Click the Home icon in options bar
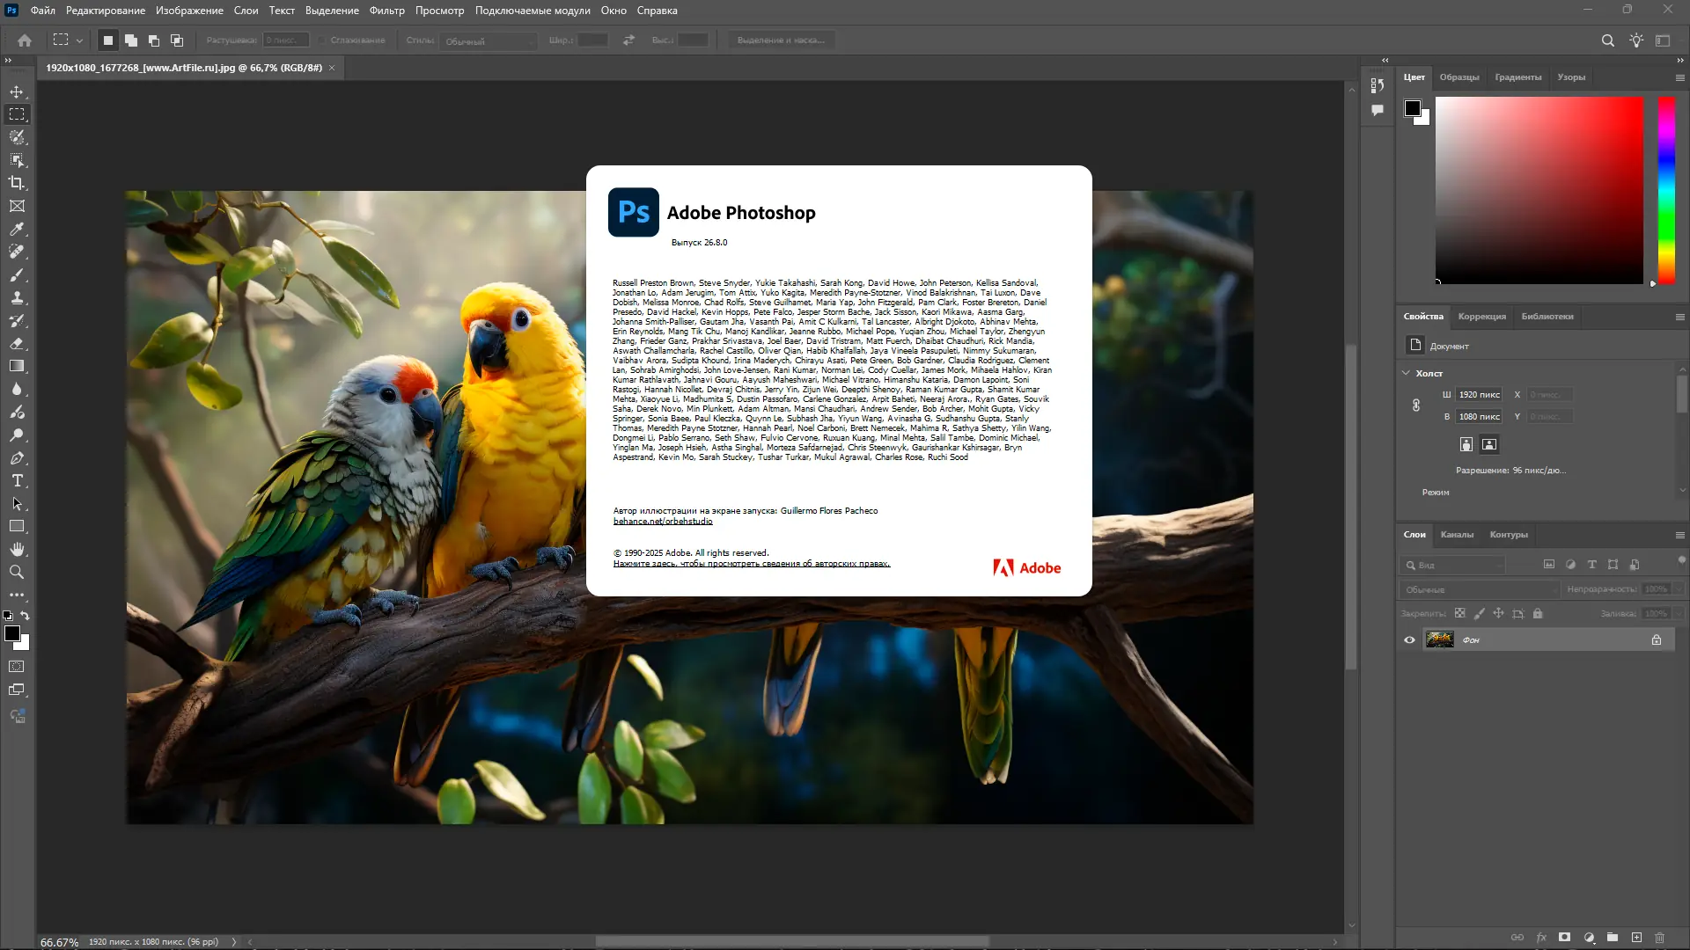Viewport: 1690px width, 950px height. (x=25, y=40)
